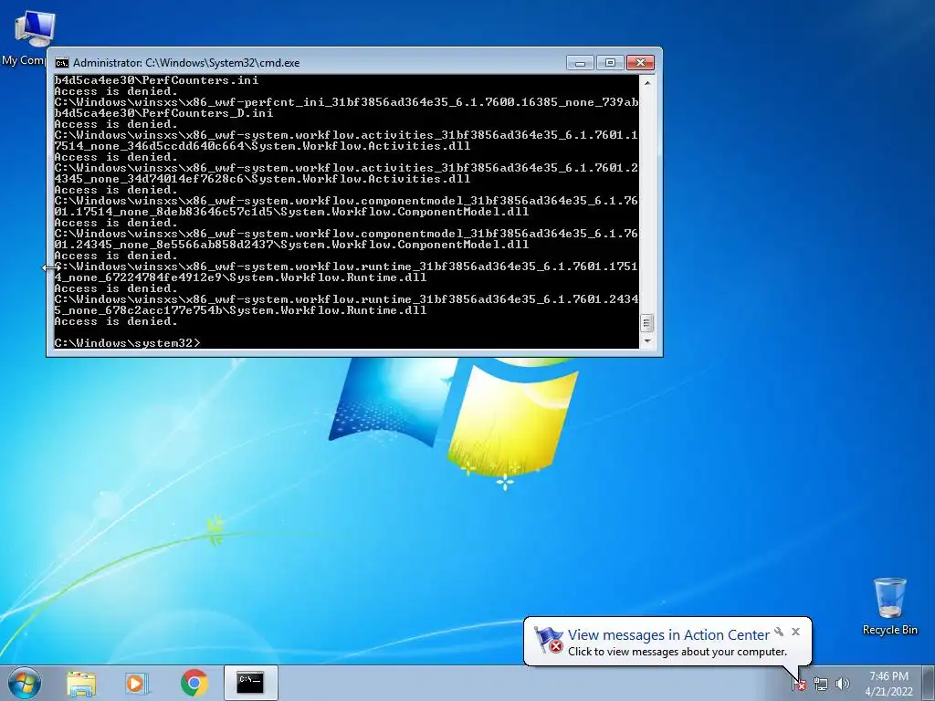935x701 pixels.
Task: Open the Recycle Bin desktop icon
Action: 889,606
